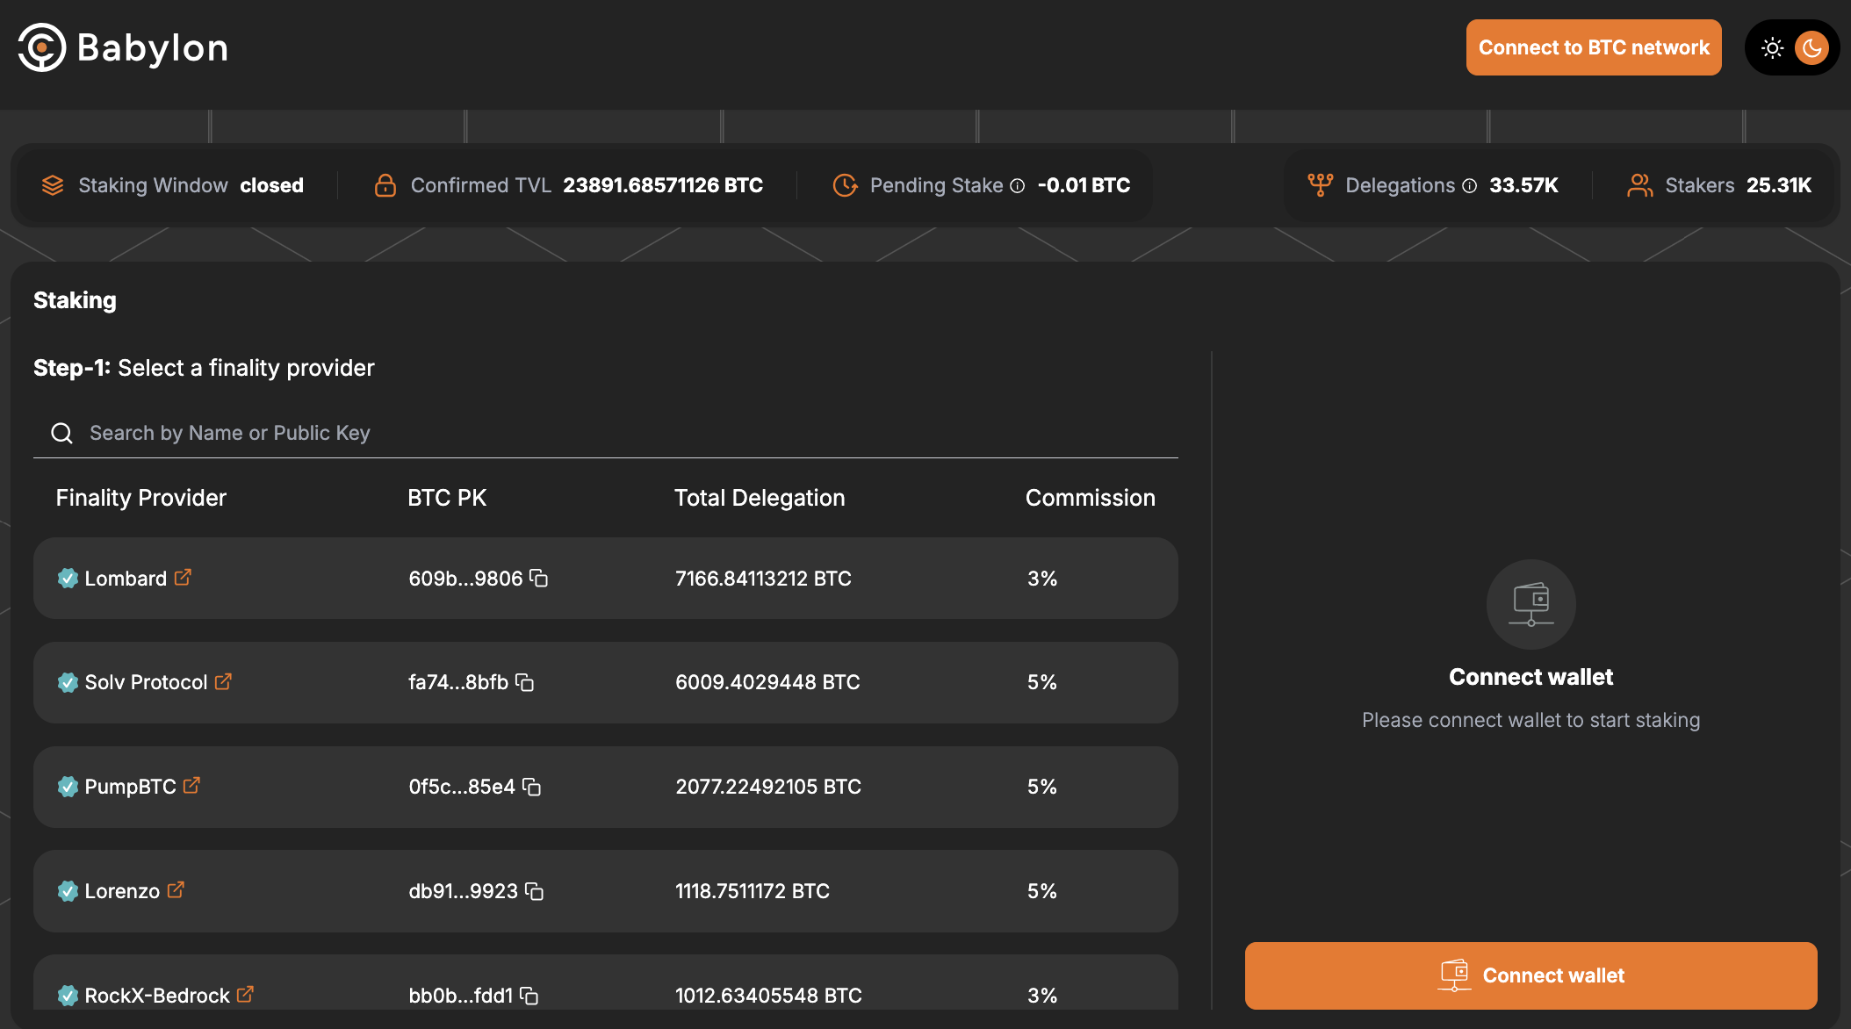Click Lombard verified badge icon
Viewport: 1851px width, 1029px height.
[68, 578]
